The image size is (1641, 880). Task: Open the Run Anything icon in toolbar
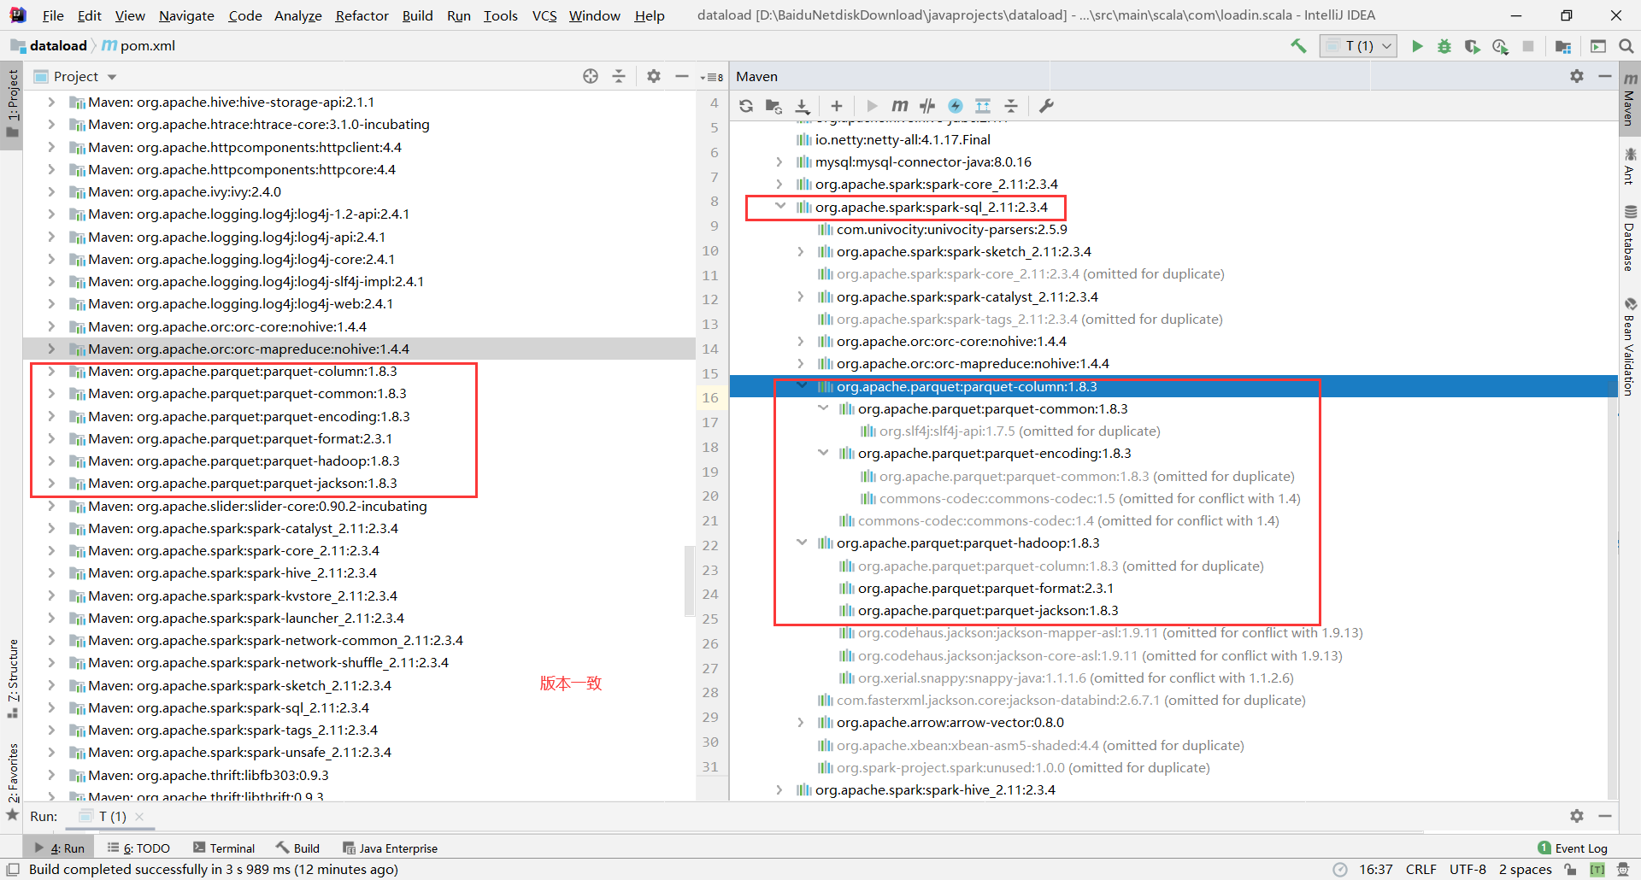click(x=1598, y=46)
